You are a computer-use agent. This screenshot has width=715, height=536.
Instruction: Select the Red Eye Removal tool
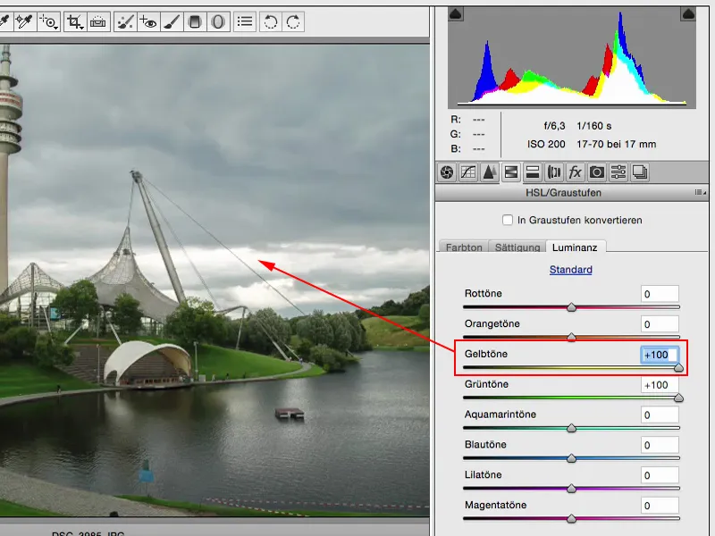148,21
